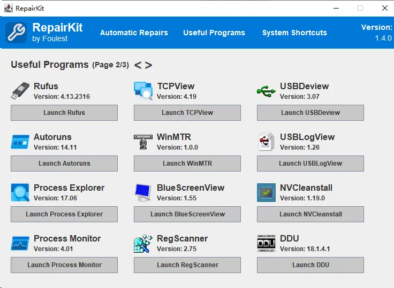
Task: Click the 'Version: 1.55' BlueScreenView text
Action: coord(177,198)
